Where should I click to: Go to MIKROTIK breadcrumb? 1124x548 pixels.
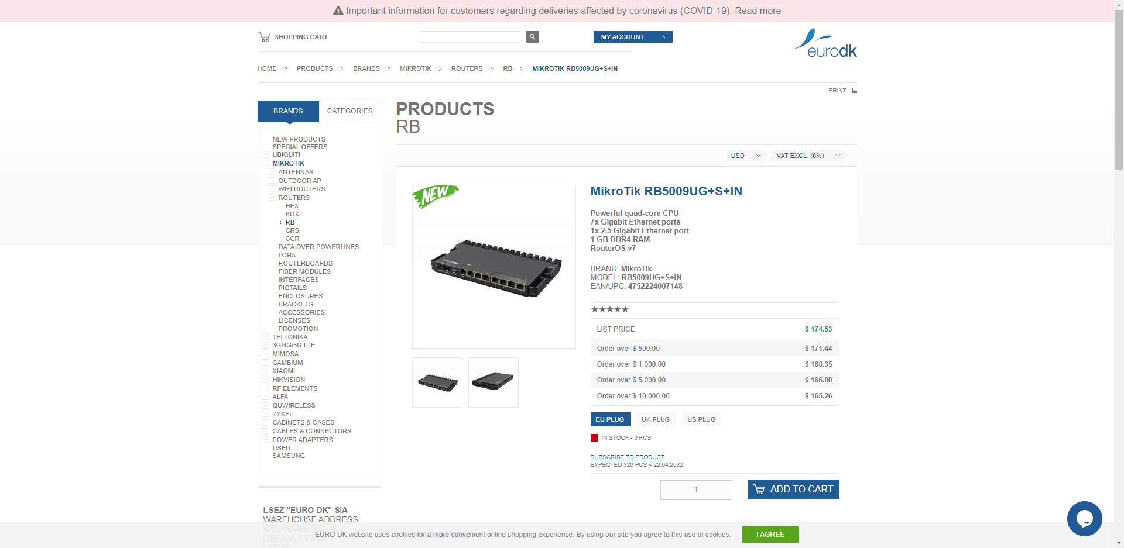[416, 68]
